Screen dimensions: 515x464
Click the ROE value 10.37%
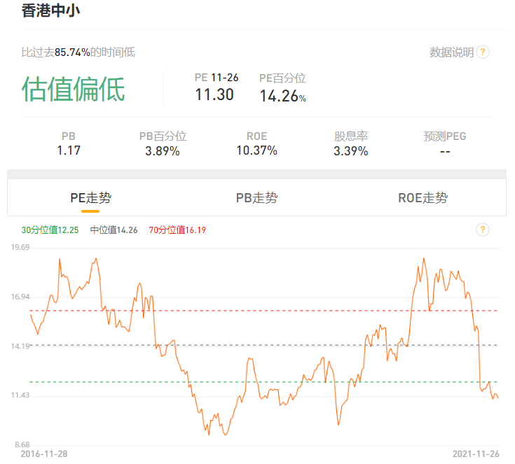256,150
